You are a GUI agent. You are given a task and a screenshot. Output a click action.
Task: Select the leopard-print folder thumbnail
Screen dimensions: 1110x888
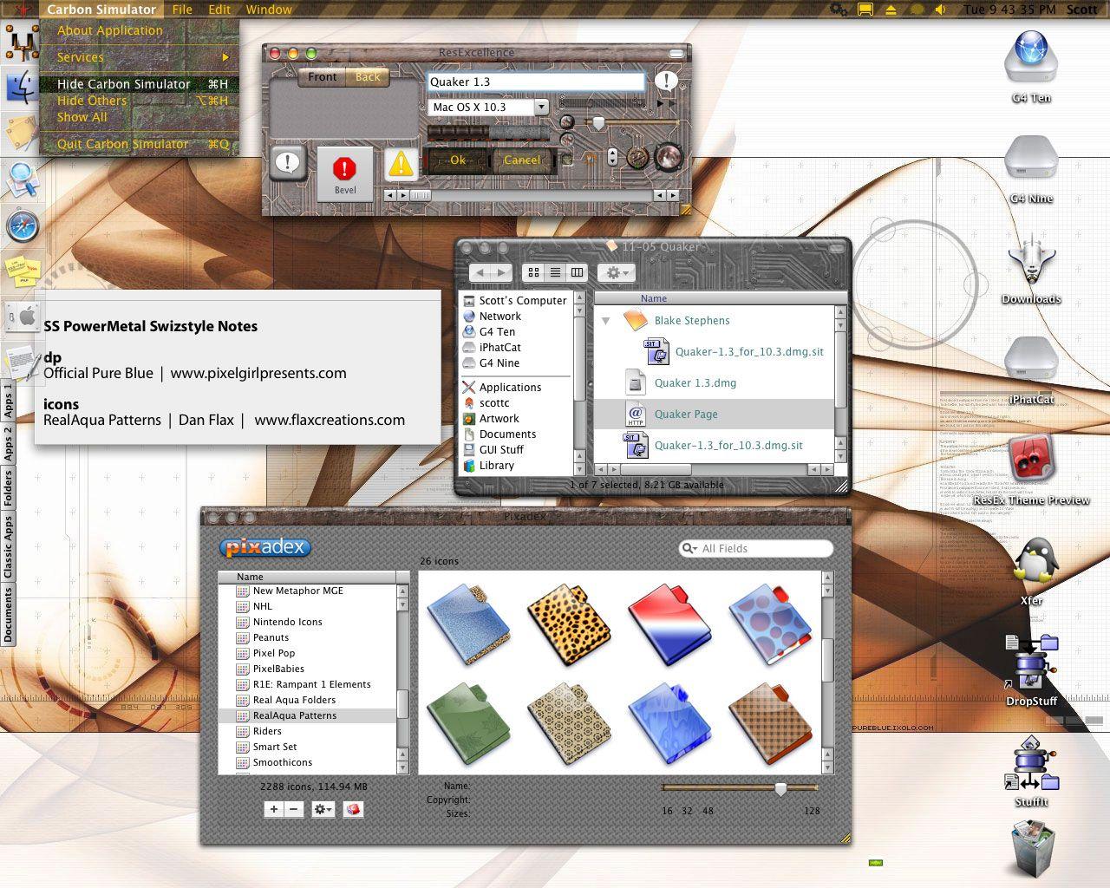tap(568, 624)
